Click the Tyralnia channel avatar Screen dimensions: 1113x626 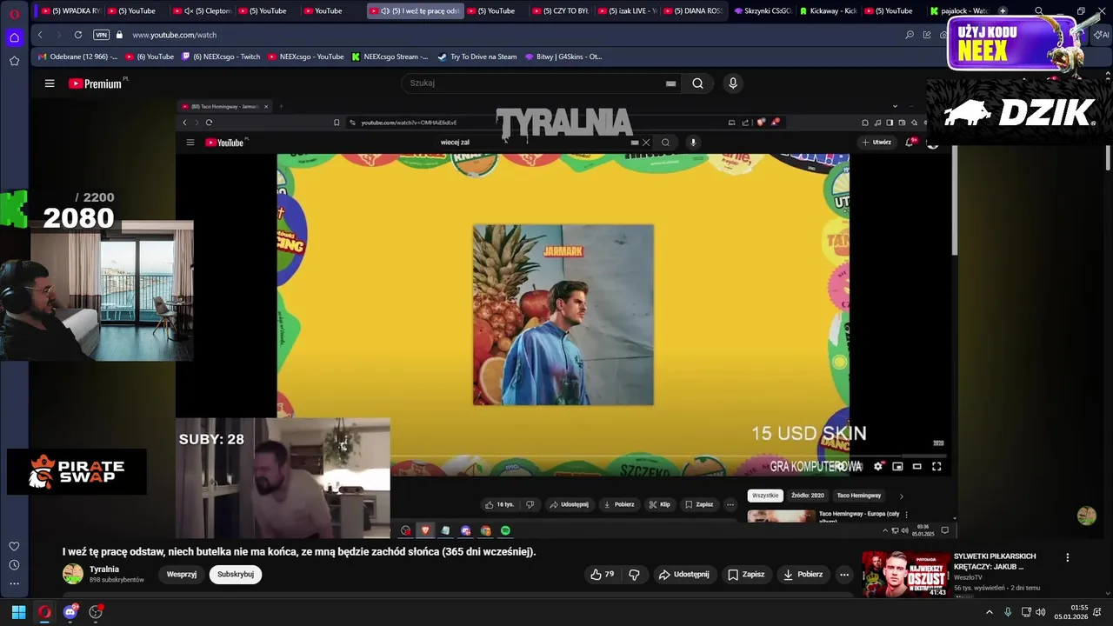(73, 574)
